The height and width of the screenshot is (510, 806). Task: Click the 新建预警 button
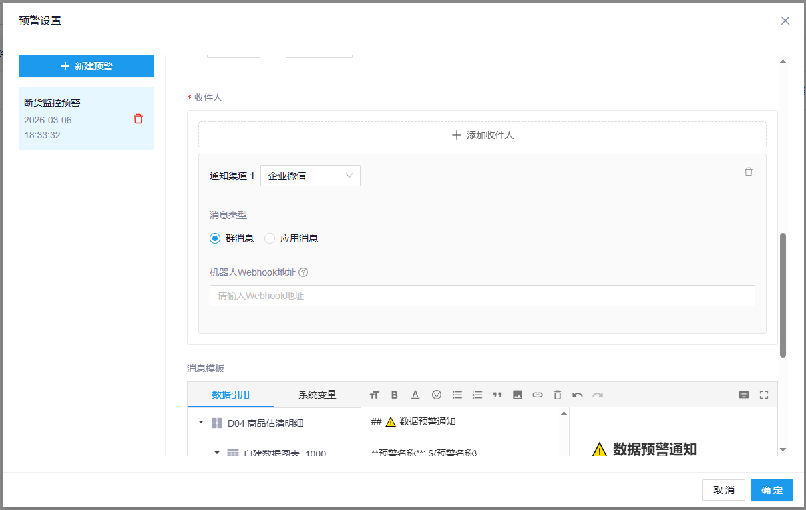coord(86,66)
